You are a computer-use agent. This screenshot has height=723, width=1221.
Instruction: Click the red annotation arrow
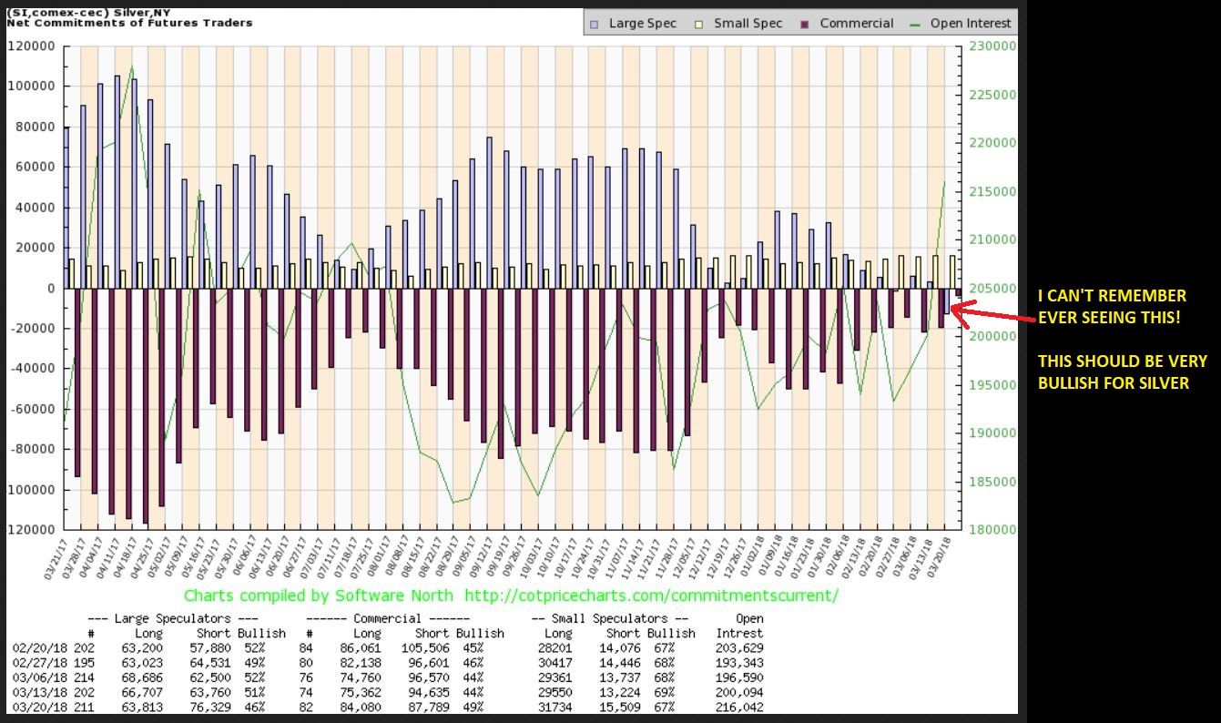click(991, 314)
